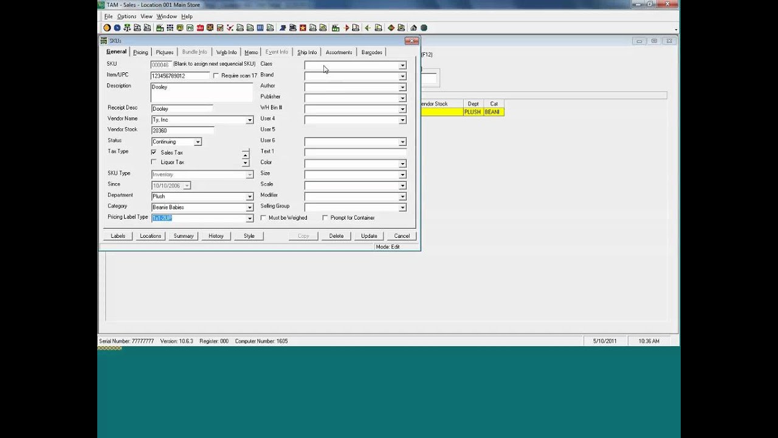Open the Memo tab
Viewport: 778px width, 438px height.
point(251,52)
